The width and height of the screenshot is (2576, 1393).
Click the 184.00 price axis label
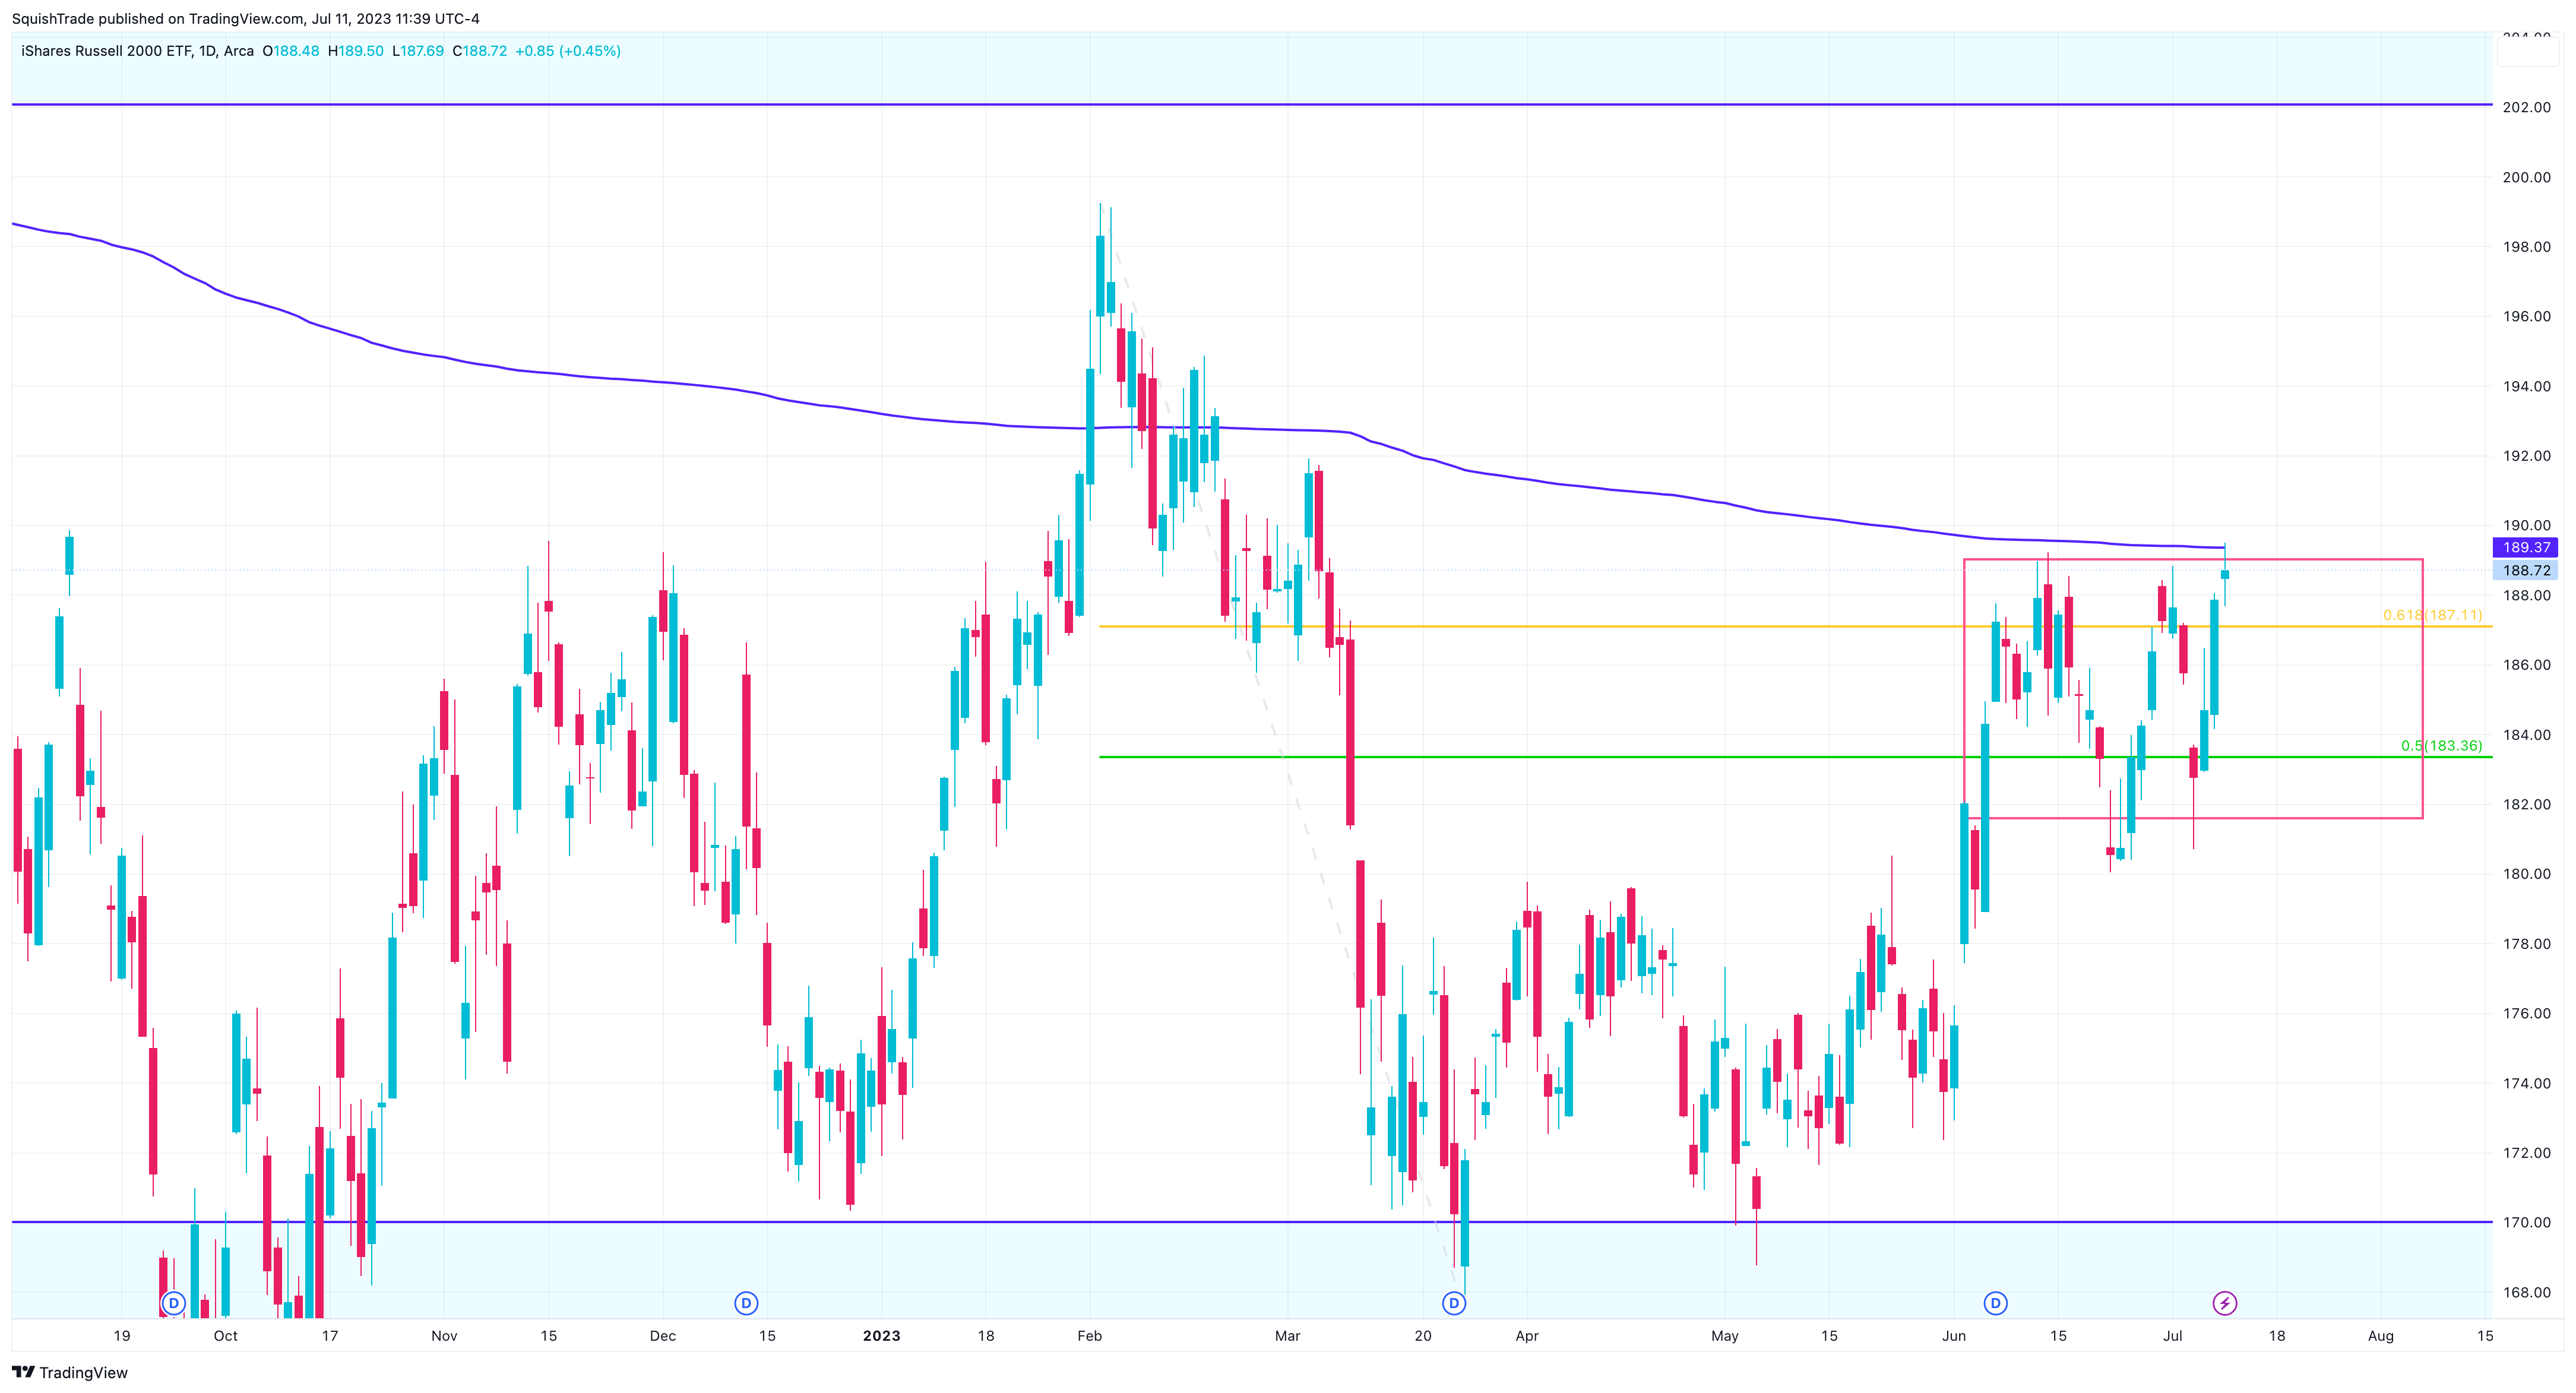pos(2526,734)
